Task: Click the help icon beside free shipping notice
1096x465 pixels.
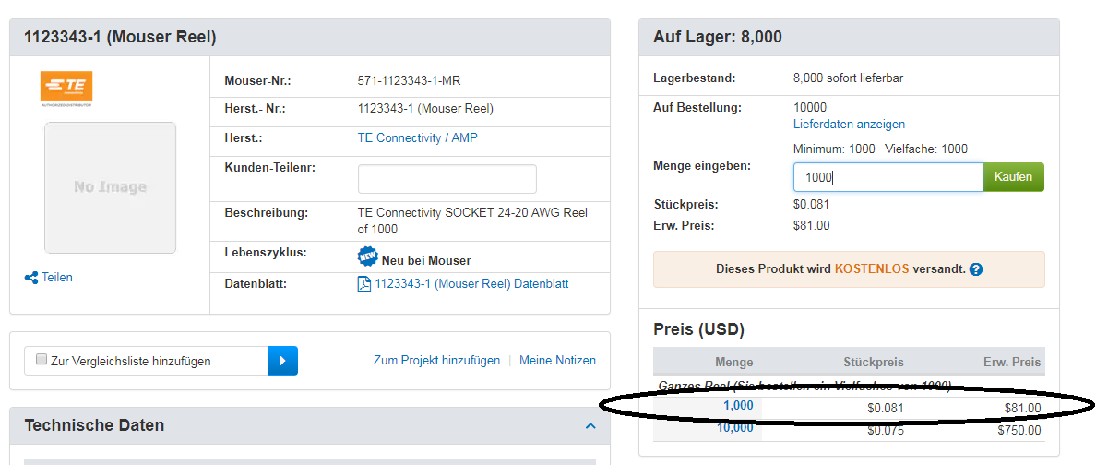Action: click(976, 269)
